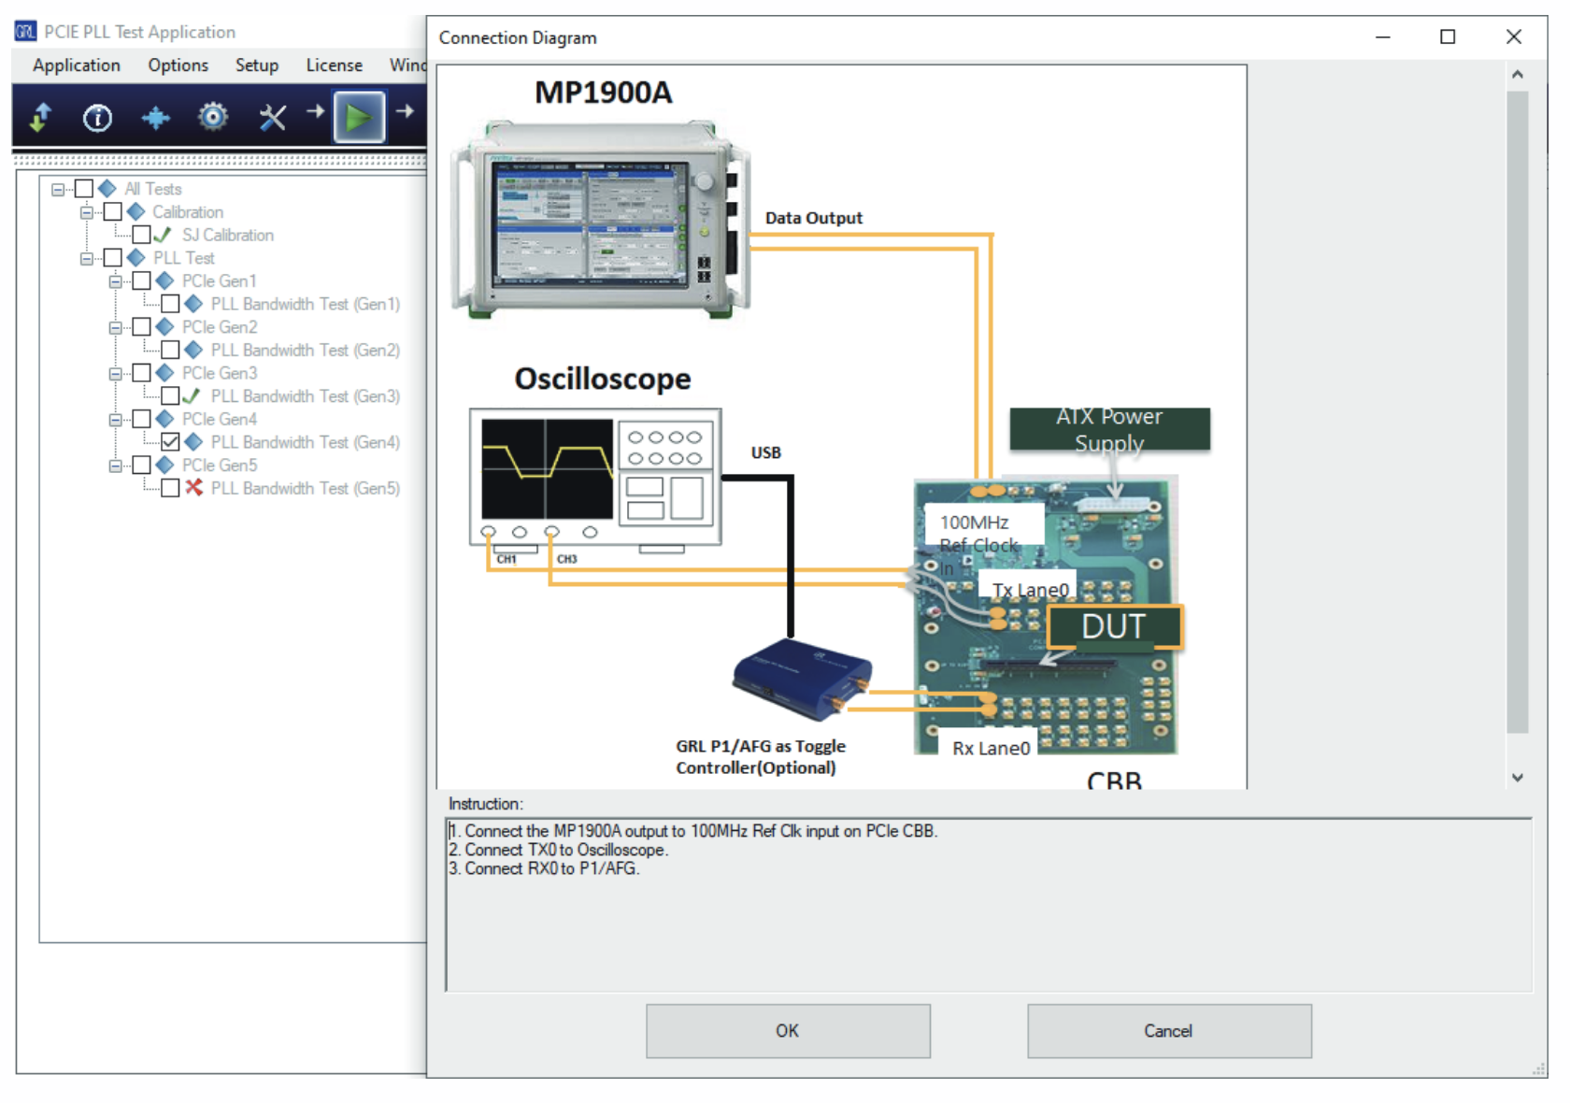The width and height of the screenshot is (1570, 1103).
Task: Uncheck PLL Bandwidth Test (Gen4) checkbox
Action: point(170,442)
